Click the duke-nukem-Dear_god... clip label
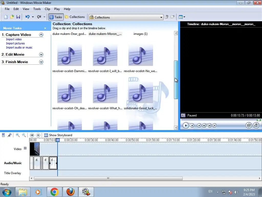This screenshot has height=197, width=262. coord(69,34)
